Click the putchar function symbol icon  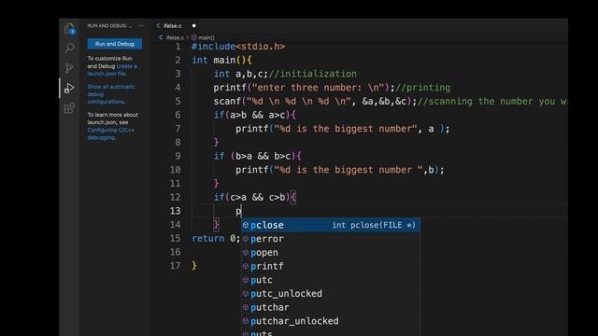click(x=246, y=307)
